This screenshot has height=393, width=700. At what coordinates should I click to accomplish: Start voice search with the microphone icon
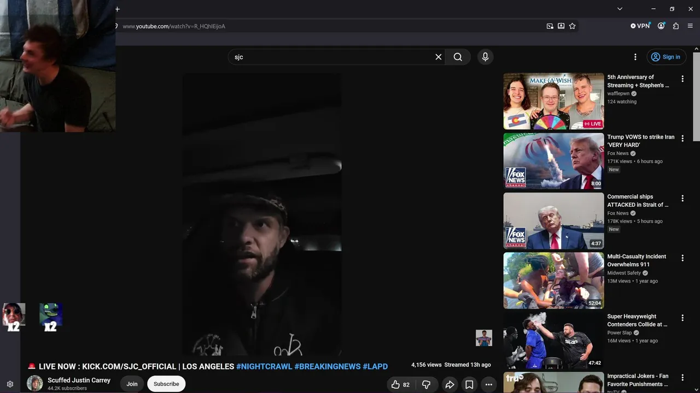click(x=485, y=57)
